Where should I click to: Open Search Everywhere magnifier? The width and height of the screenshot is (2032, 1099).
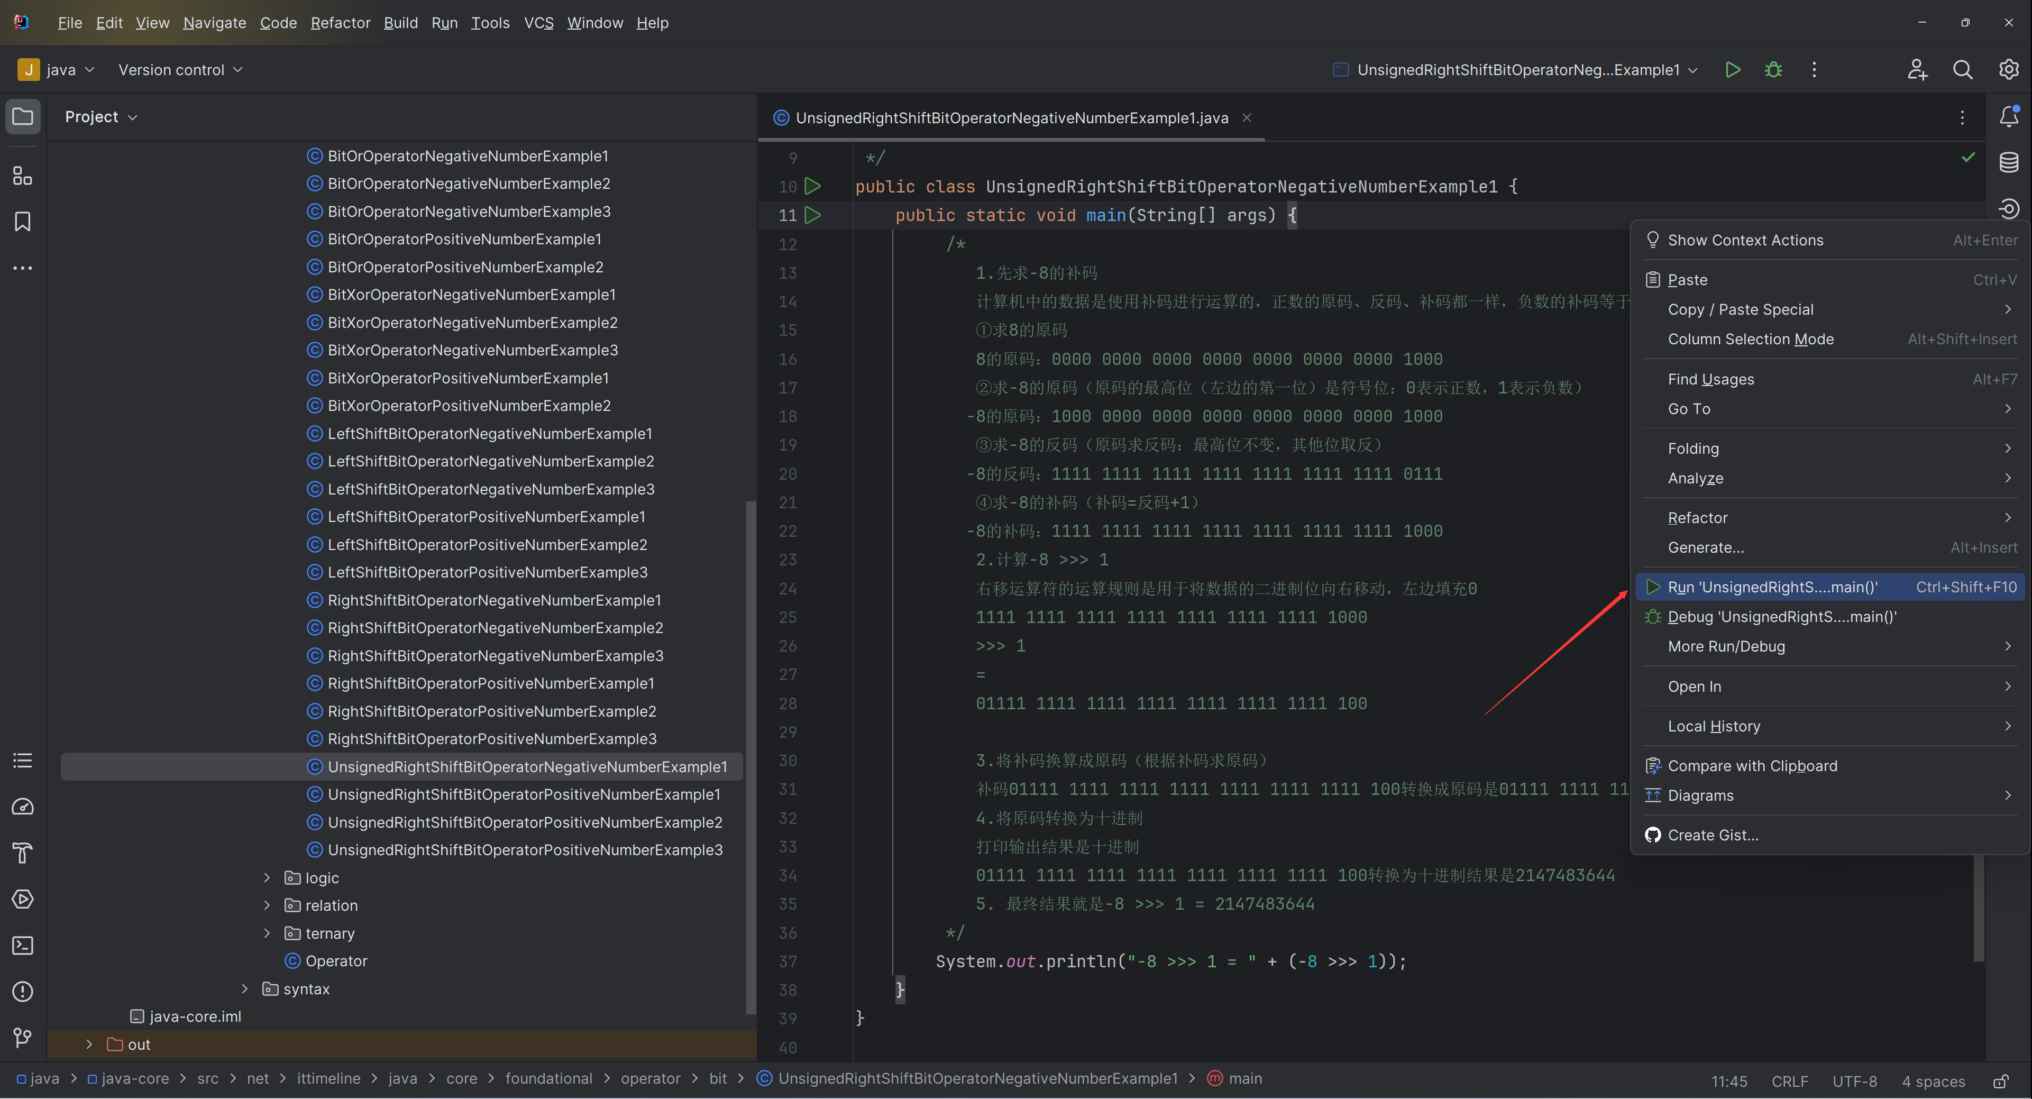pyautogui.click(x=1963, y=69)
